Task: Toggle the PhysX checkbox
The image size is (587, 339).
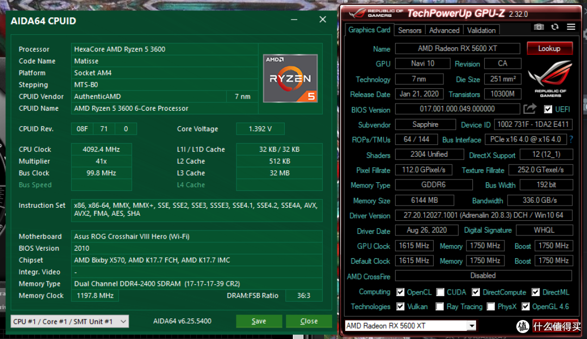Action: coord(490,306)
